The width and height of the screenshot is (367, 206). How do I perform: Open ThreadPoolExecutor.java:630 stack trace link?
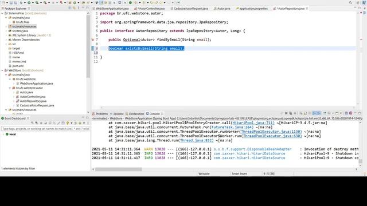(272, 136)
